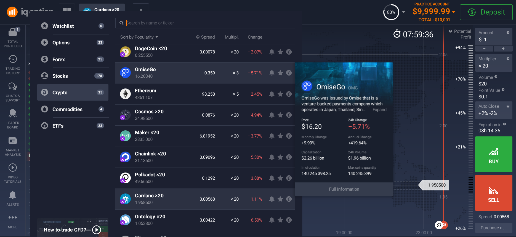
Task: Open Leader Board icon
Action: click(x=13, y=113)
